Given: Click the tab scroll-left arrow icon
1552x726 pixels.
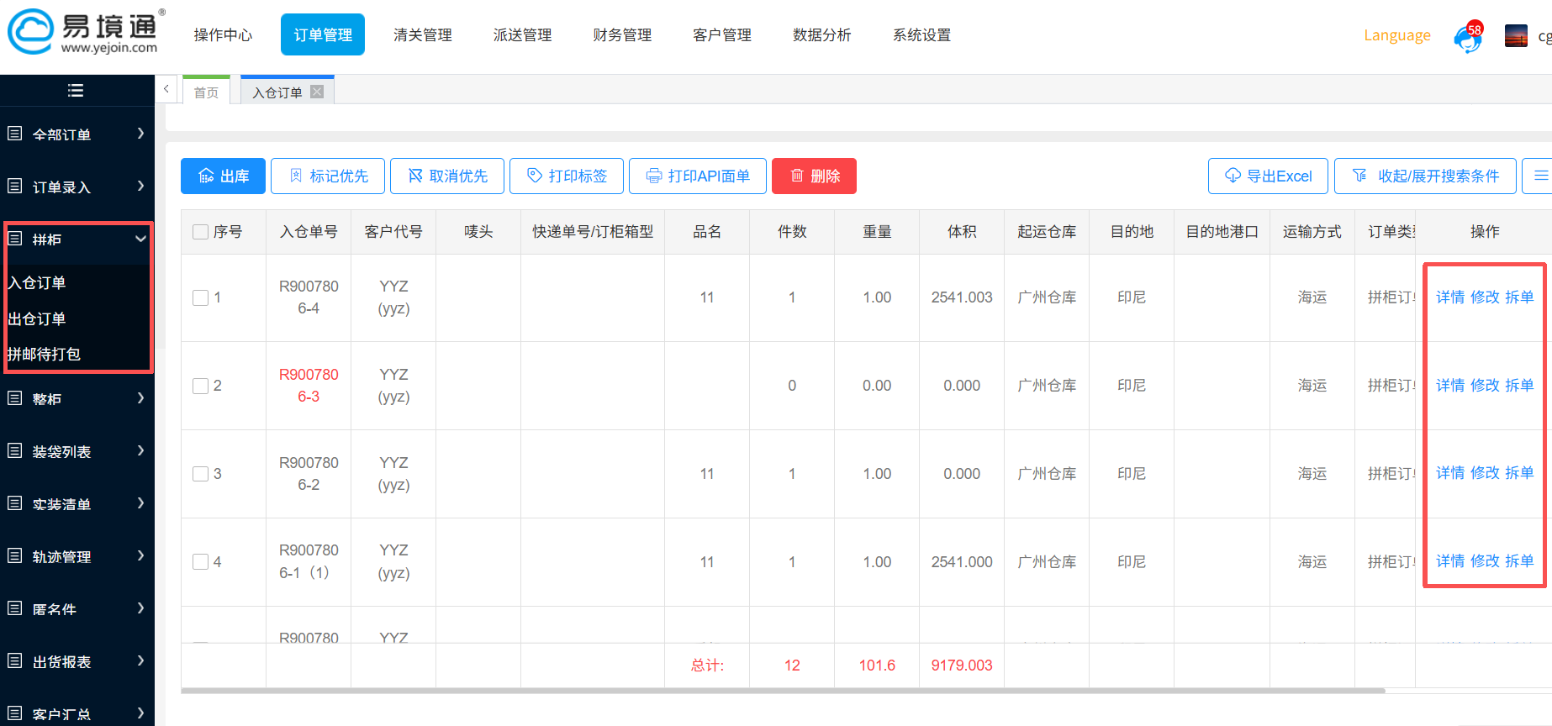Looking at the screenshot, I should (x=166, y=88).
